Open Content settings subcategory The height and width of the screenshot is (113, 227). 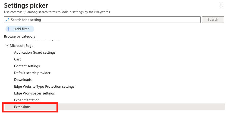[27, 66]
